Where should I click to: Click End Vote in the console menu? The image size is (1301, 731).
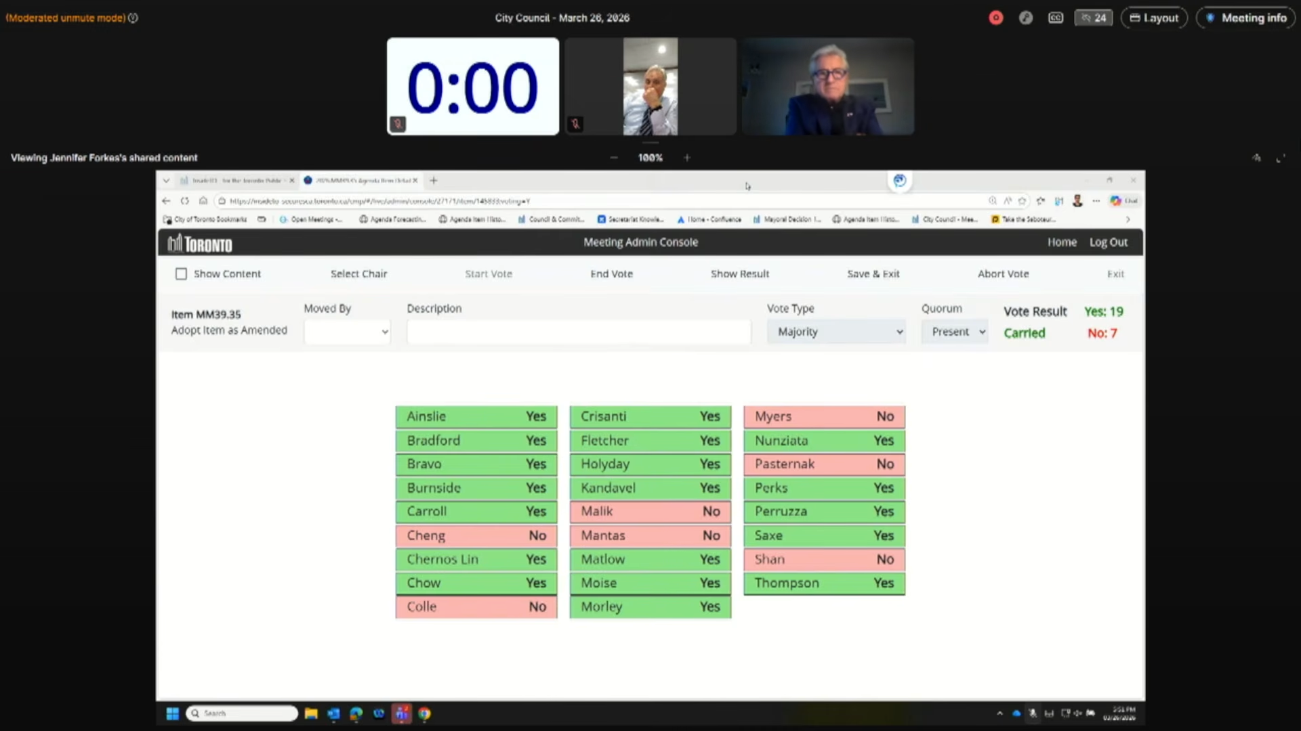coord(611,274)
